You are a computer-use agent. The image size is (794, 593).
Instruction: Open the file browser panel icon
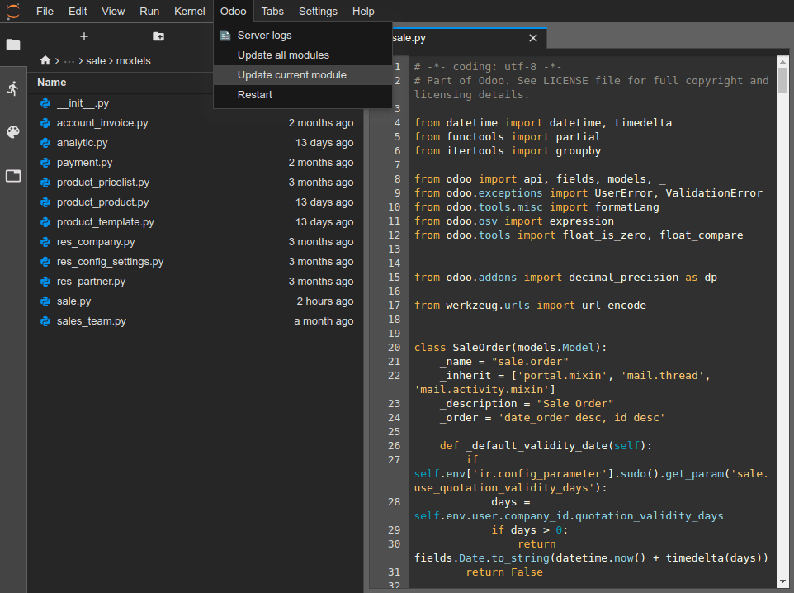tap(13, 45)
